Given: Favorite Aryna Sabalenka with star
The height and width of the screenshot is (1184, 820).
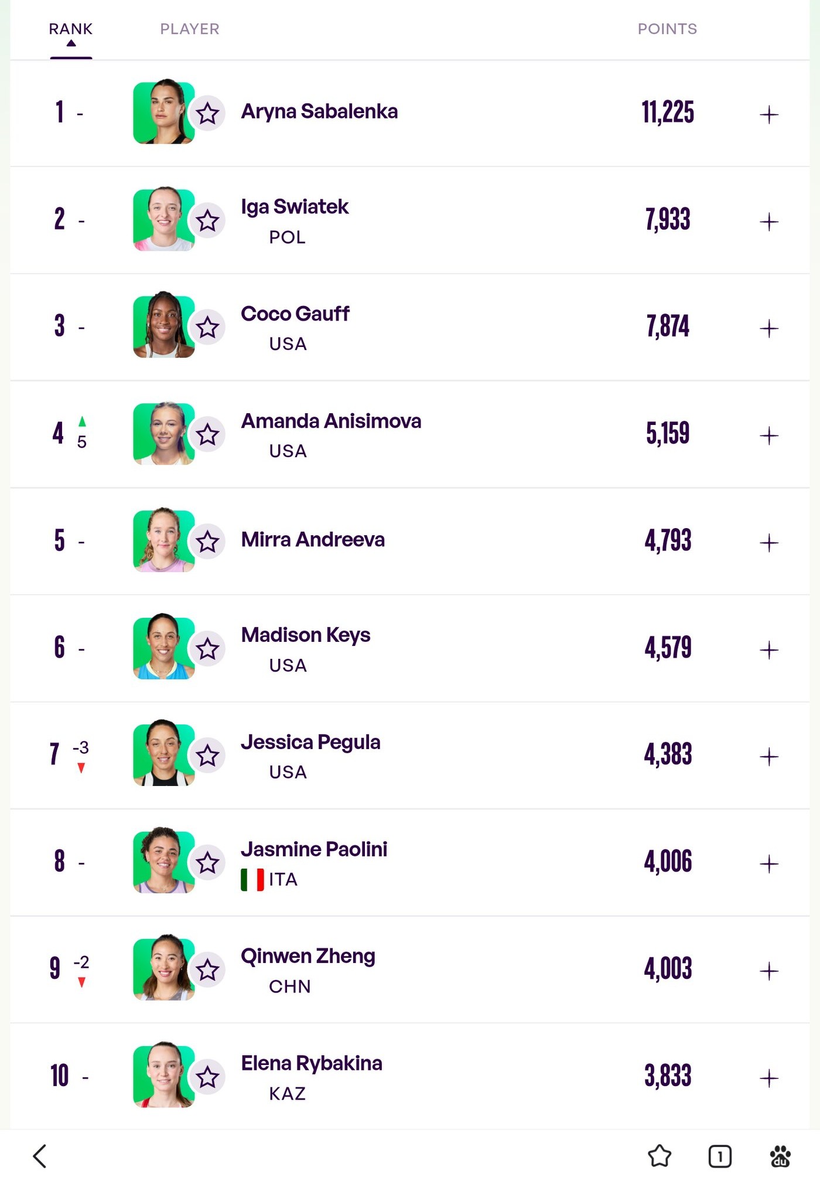Looking at the screenshot, I should (207, 113).
